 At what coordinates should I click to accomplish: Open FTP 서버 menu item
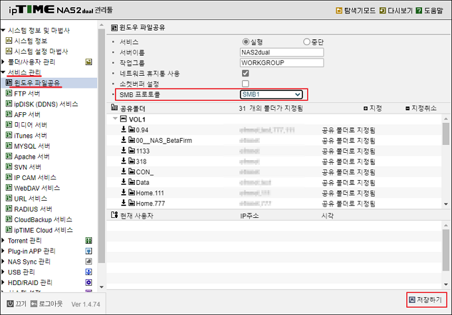27,94
